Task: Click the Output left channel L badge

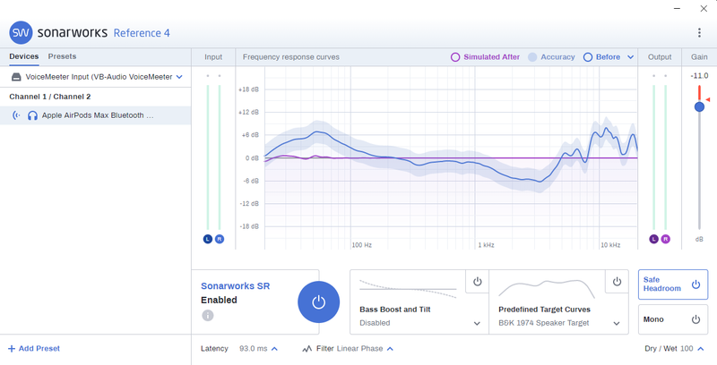Action: pyautogui.click(x=654, y=239)
